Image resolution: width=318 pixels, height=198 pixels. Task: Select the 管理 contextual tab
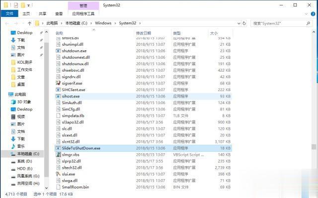[x=83, y=5]
